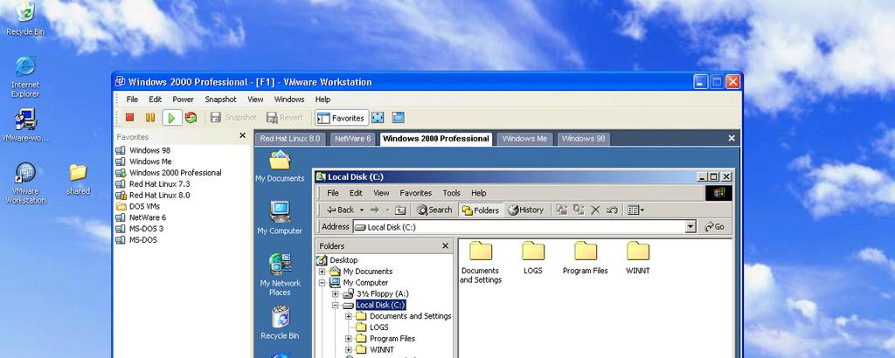Close the Folders pane
The height and width of the screenshot is (358, 895).
[x=445, y=245]
